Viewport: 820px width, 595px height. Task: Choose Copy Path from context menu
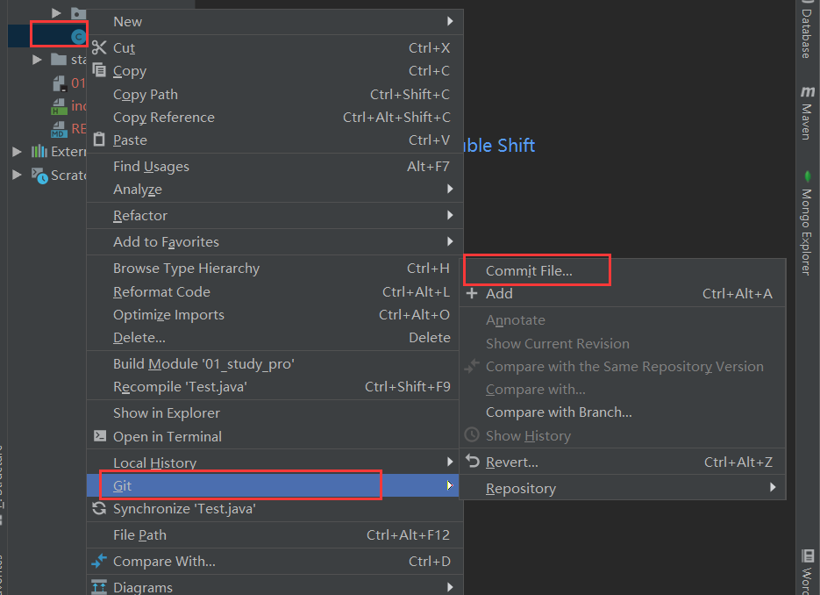point(275,94)
